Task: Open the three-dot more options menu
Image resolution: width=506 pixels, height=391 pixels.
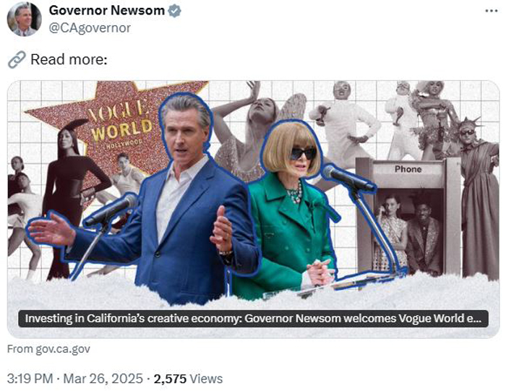Action: (x=492, y=11)
